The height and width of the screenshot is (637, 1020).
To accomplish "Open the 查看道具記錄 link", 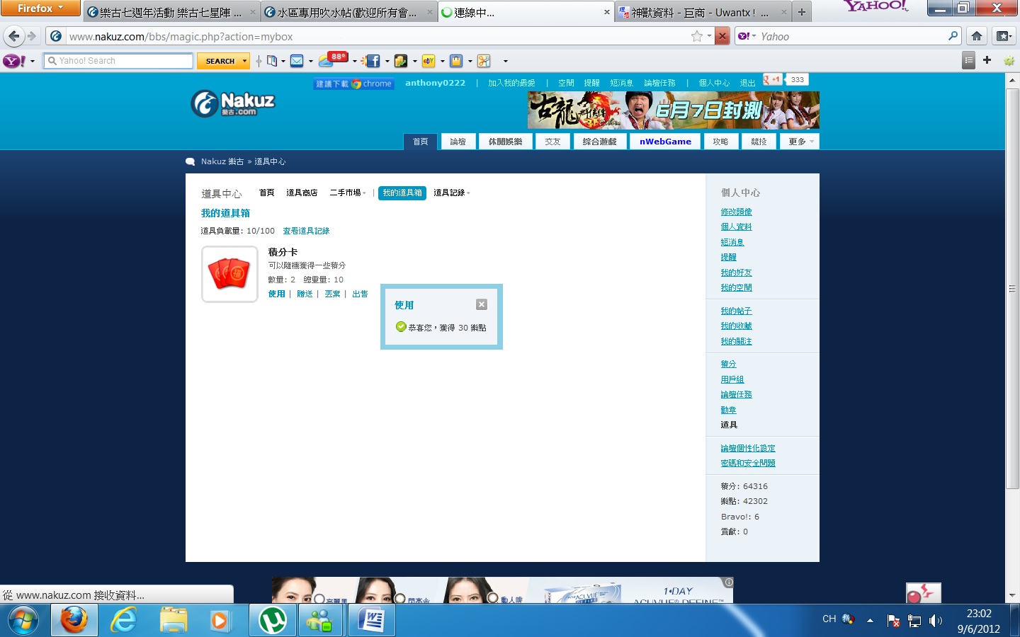I will 306,231.
